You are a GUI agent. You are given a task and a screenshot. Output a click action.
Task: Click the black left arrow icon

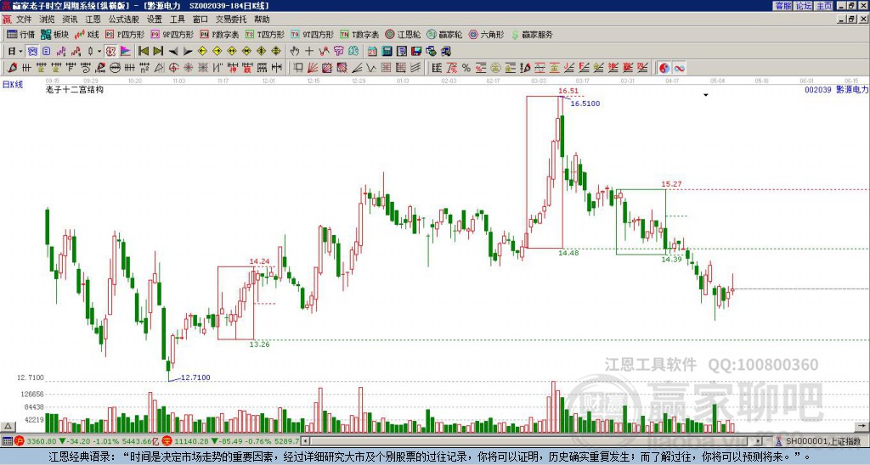coord(173,52)
